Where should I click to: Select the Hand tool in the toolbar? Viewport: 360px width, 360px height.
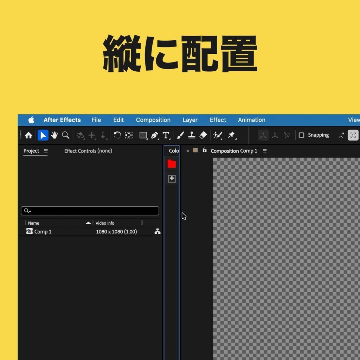coord(54,135)
